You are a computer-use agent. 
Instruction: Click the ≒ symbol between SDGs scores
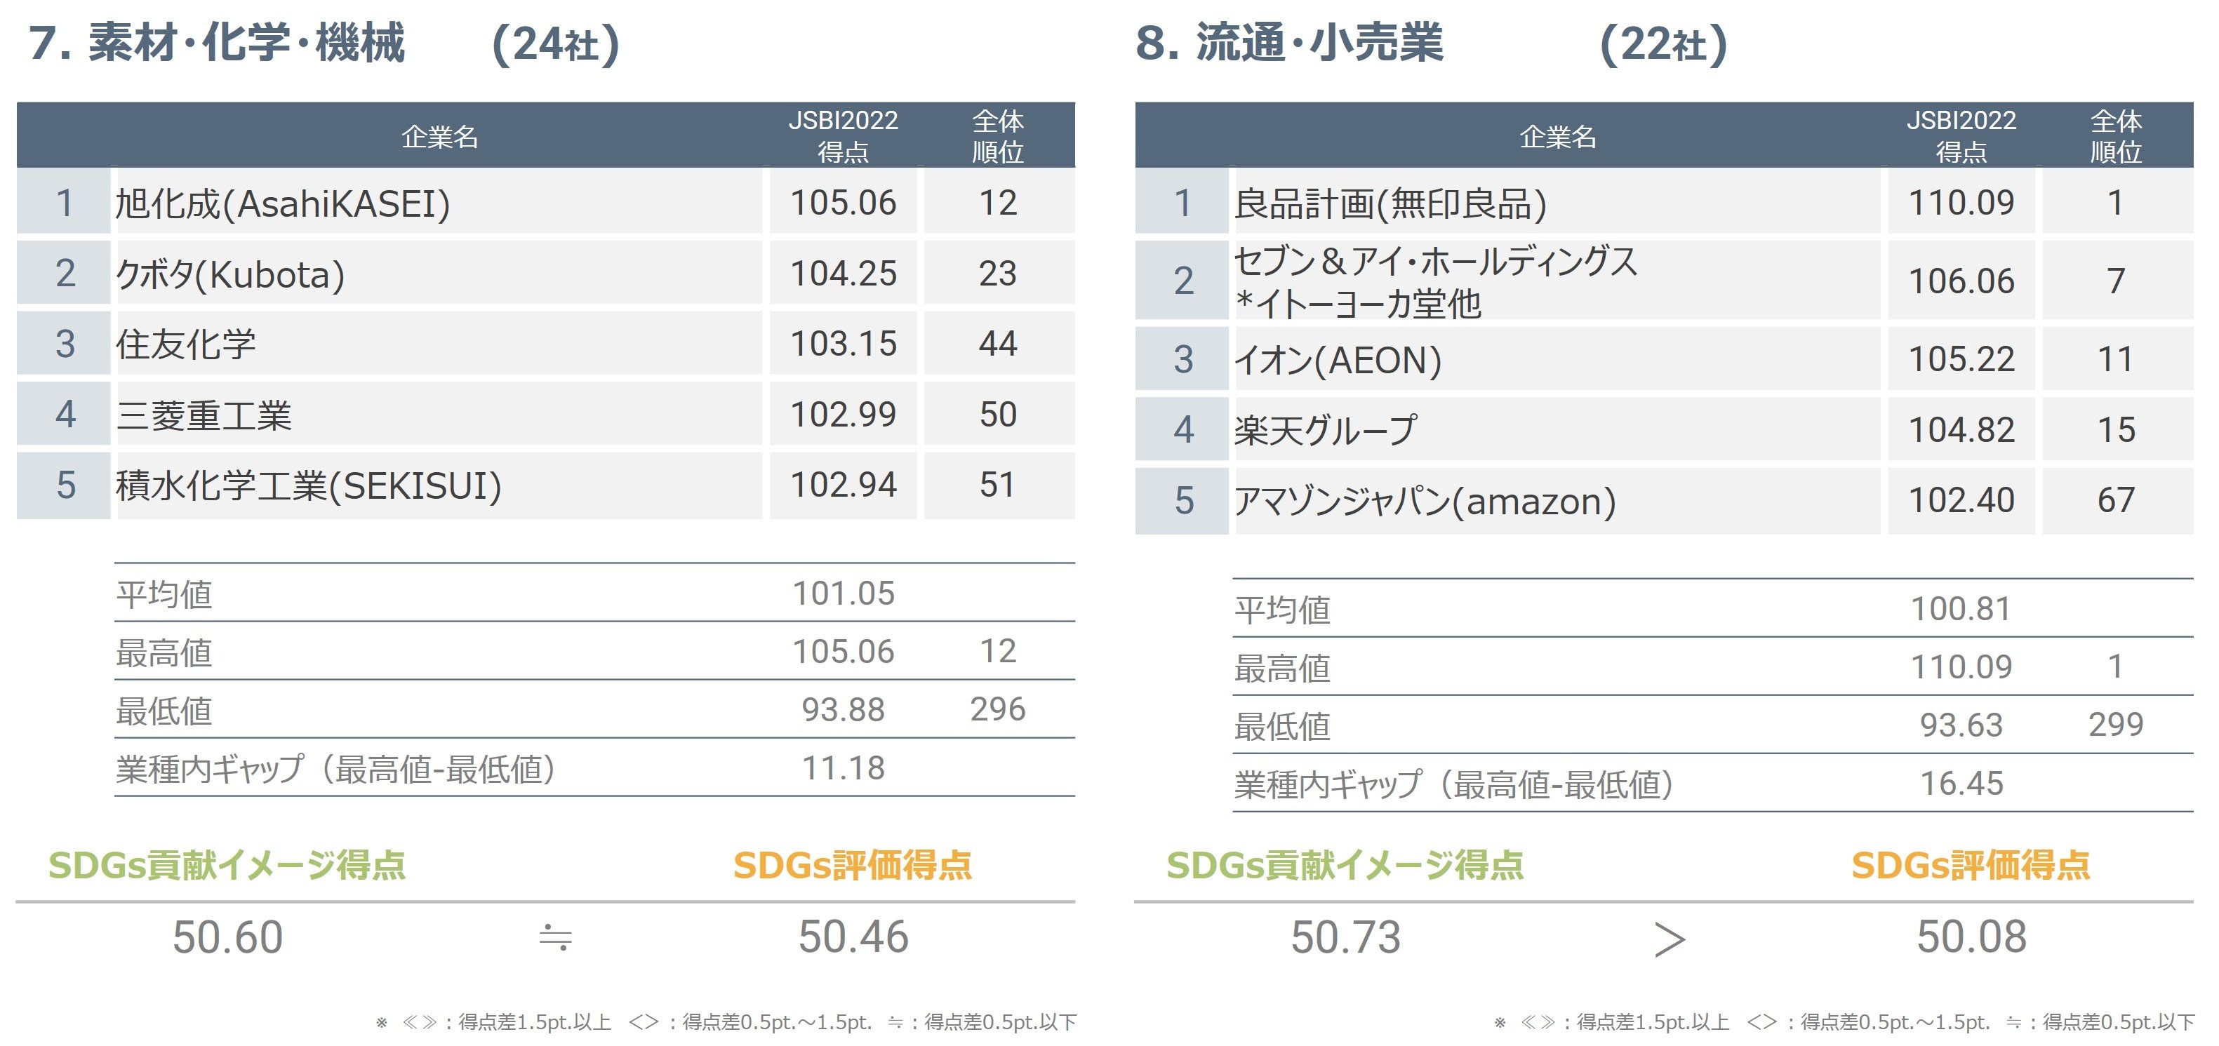554,937
